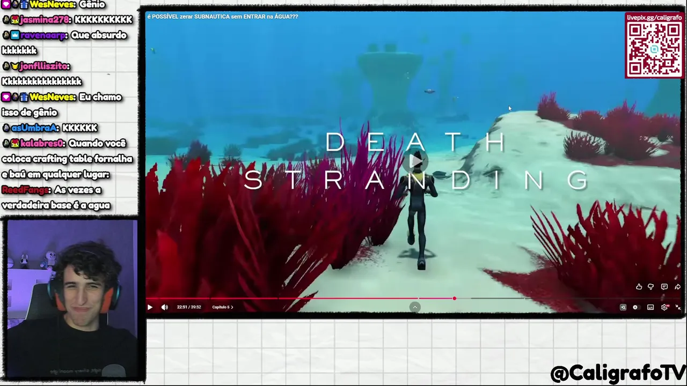Click username ravenaarp in chat
The height and width of the screenshot is (386, 687).
(x=43, y=35)
